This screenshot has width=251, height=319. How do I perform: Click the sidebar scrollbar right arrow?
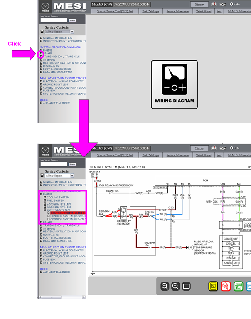[x=84, y=297]
